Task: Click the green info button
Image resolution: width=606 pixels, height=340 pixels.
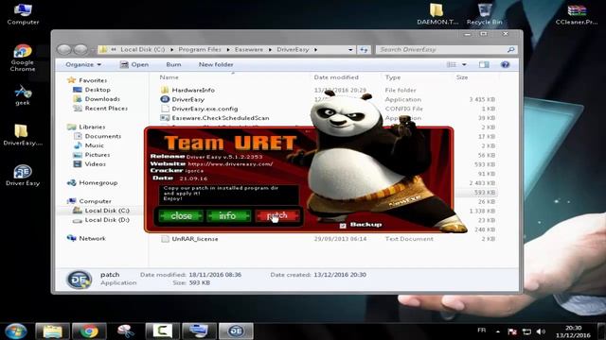Action: [x=228, y=216]
